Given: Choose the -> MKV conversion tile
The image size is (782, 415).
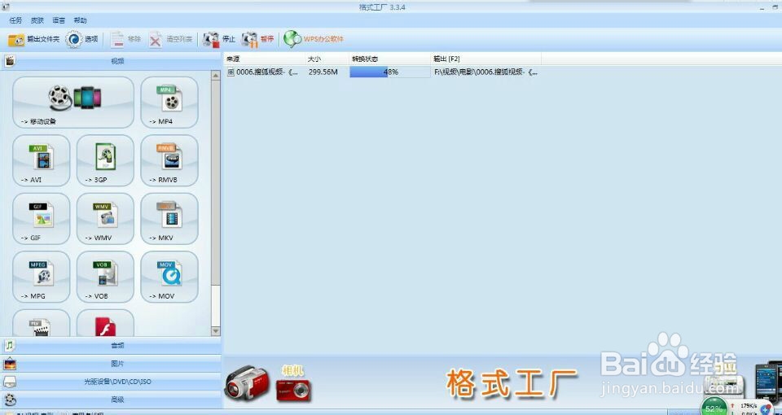Looking at the screenshot, I should 169,219.
